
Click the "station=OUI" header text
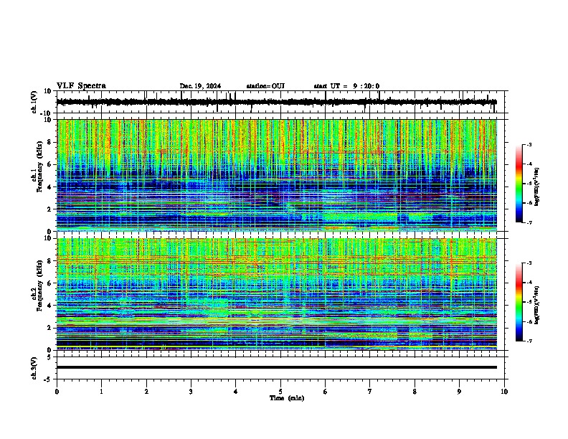tap(265, 86)
